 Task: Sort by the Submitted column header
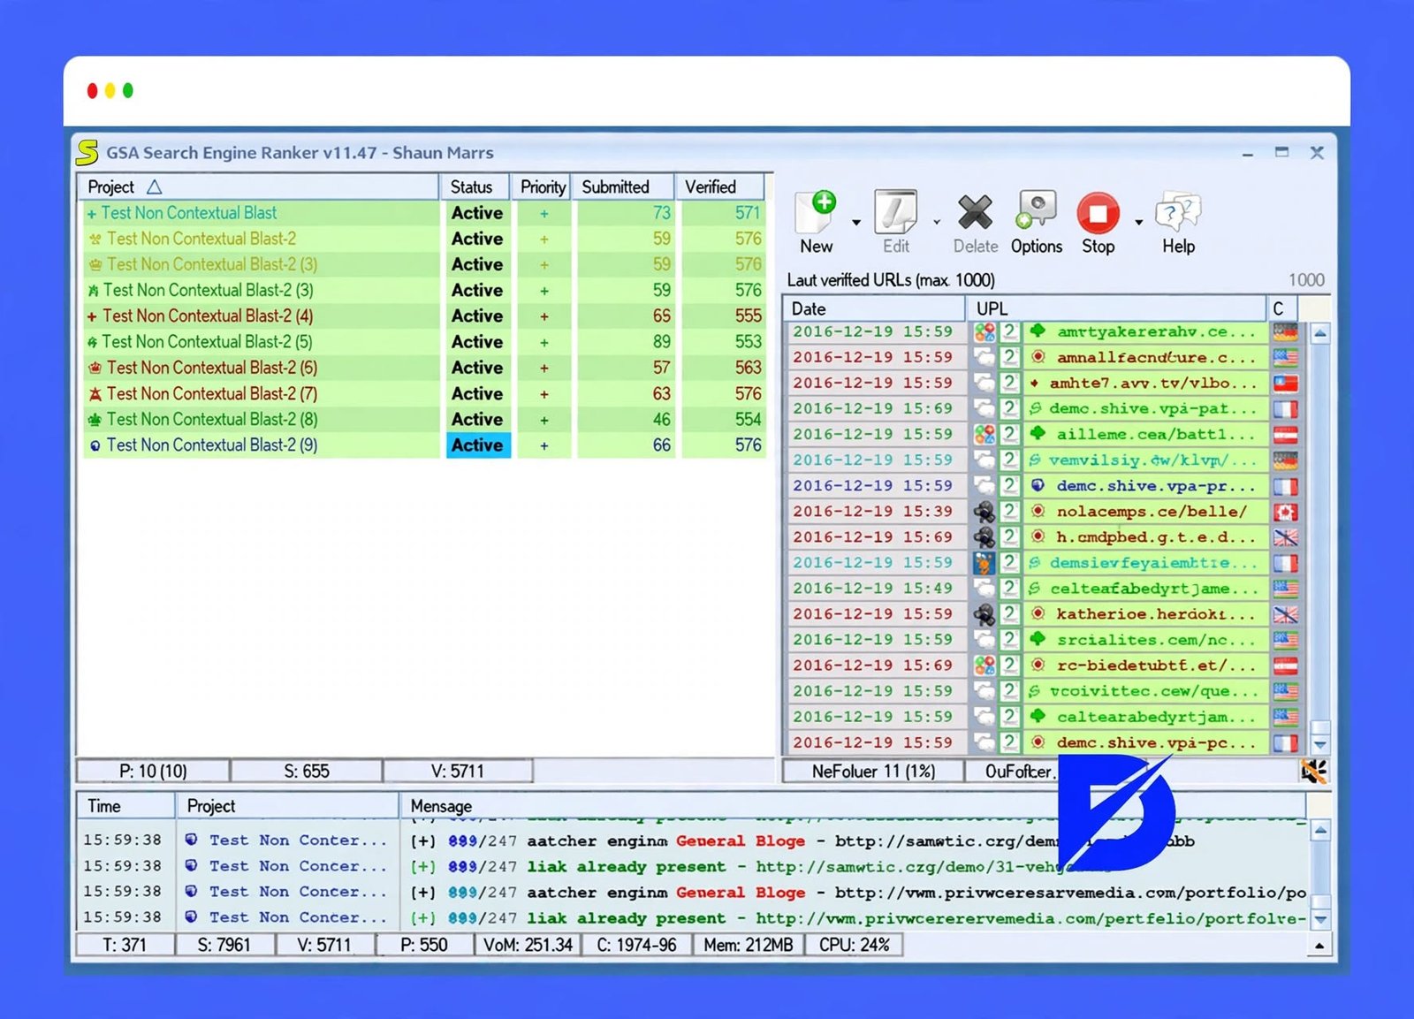623,186
